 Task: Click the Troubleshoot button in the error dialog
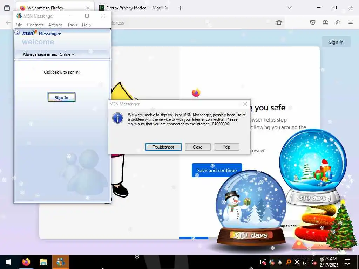point(163,147)
